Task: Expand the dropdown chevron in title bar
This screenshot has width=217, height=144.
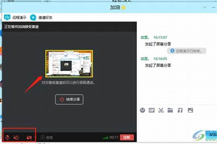Action: (205, 7)
